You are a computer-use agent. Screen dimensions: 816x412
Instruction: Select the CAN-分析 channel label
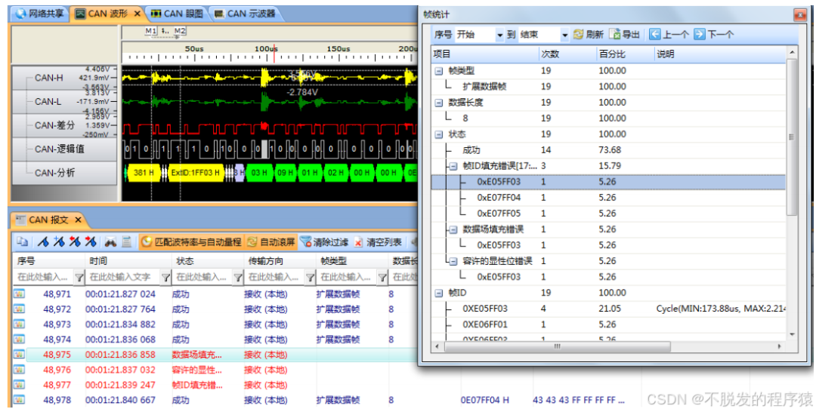(x=54, y=173)
